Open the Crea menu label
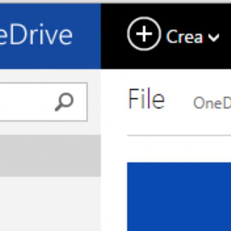231x231 pixels. [184, 36]
